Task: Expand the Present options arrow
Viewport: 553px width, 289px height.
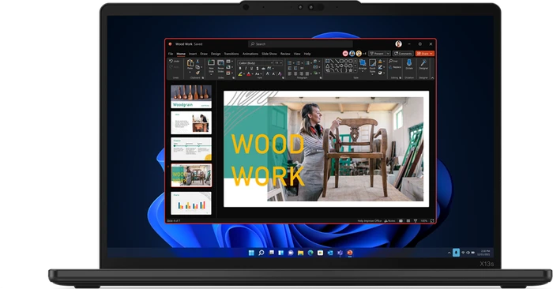Action: coord(389,54)
